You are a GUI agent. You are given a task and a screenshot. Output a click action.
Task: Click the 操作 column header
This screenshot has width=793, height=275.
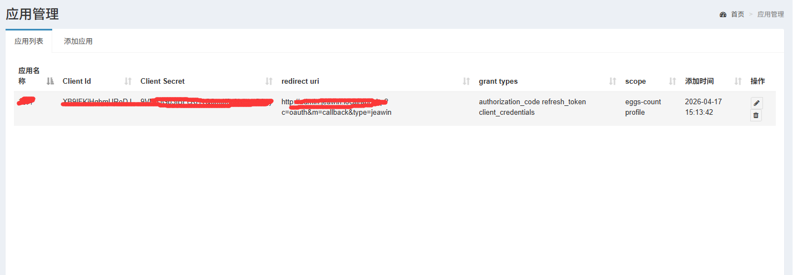[x=757, y=82]
